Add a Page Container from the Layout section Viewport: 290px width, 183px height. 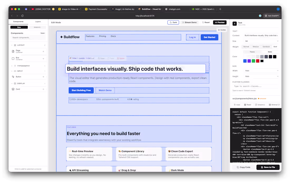[x=43, y=51]
